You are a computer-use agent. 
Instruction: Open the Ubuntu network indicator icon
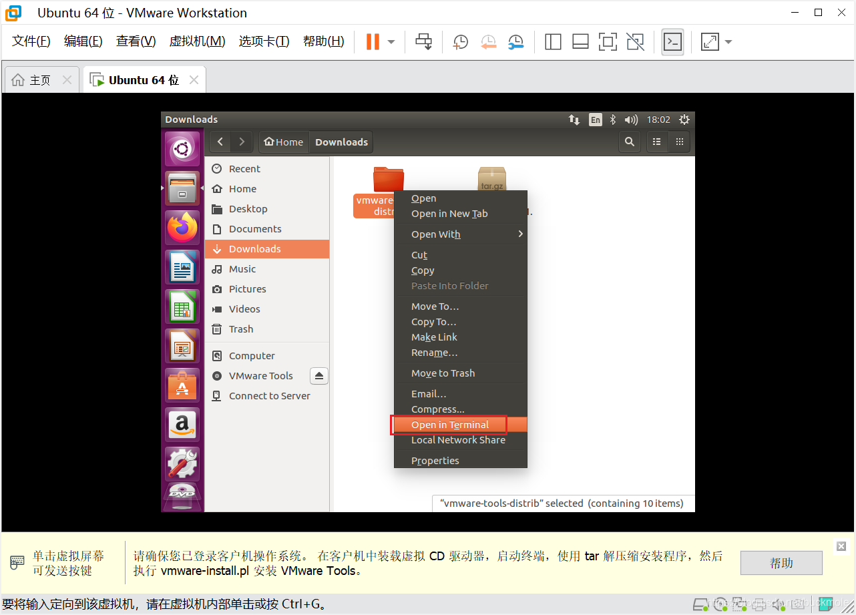pos(574,120)
